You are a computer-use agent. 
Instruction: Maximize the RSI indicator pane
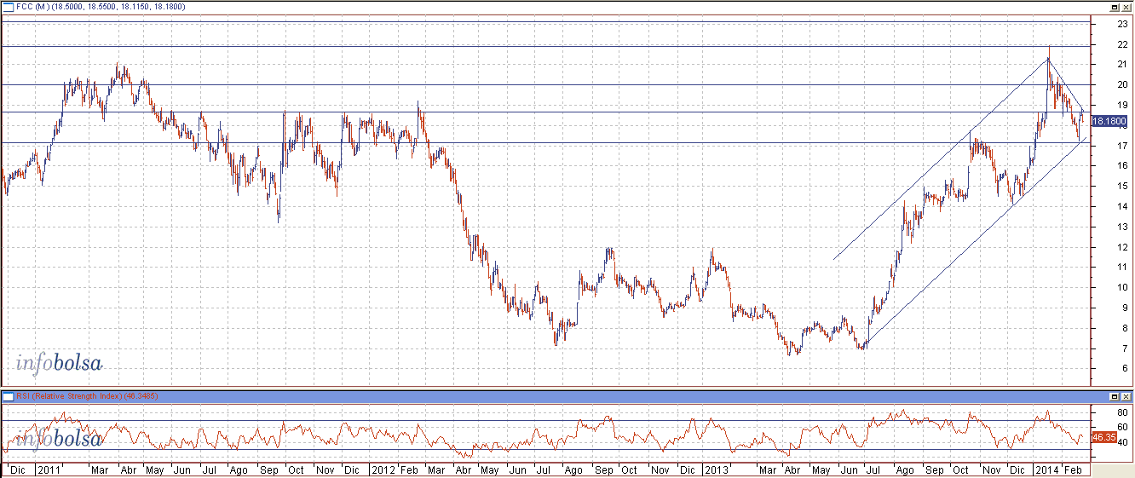pos(1114,397)
